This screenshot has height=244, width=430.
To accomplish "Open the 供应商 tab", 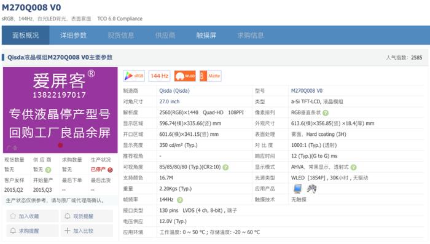I will pos(165,36).
